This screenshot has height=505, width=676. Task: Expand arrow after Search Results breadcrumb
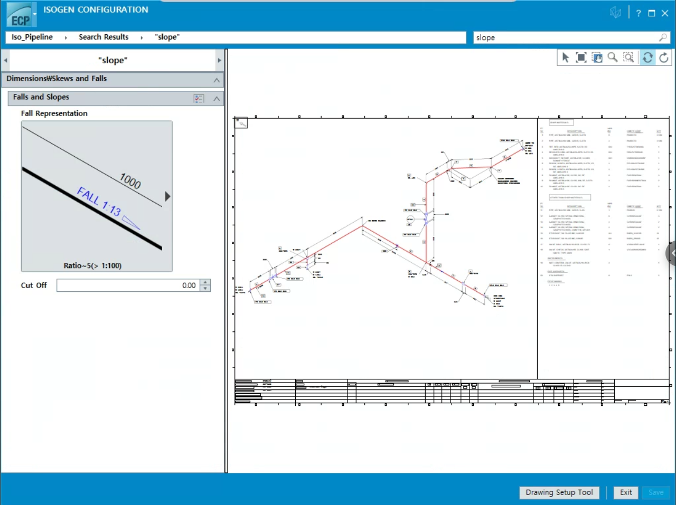tap(142, 37)
